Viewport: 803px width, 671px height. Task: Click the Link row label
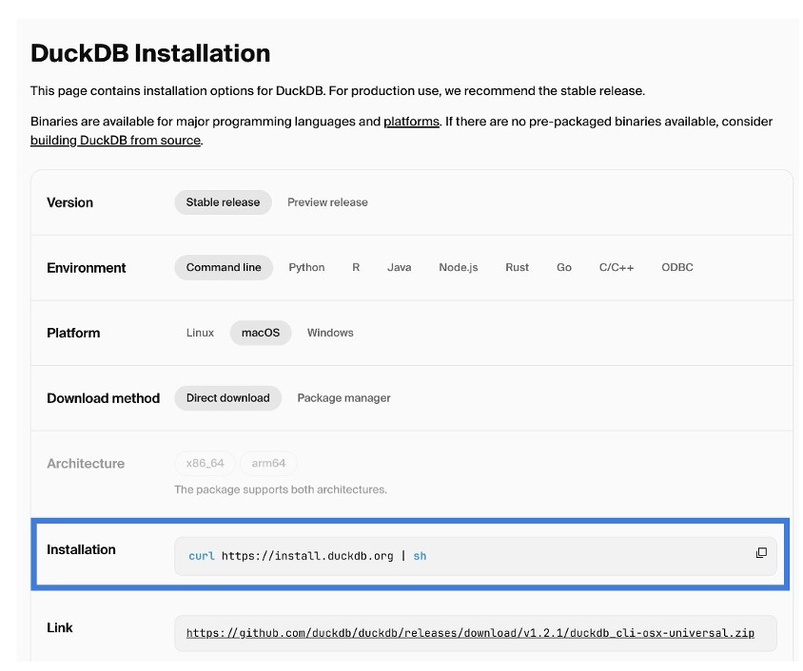coord(59,627)
